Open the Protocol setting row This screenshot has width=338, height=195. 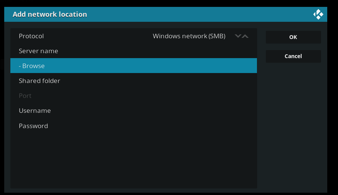tap(134, 36)
